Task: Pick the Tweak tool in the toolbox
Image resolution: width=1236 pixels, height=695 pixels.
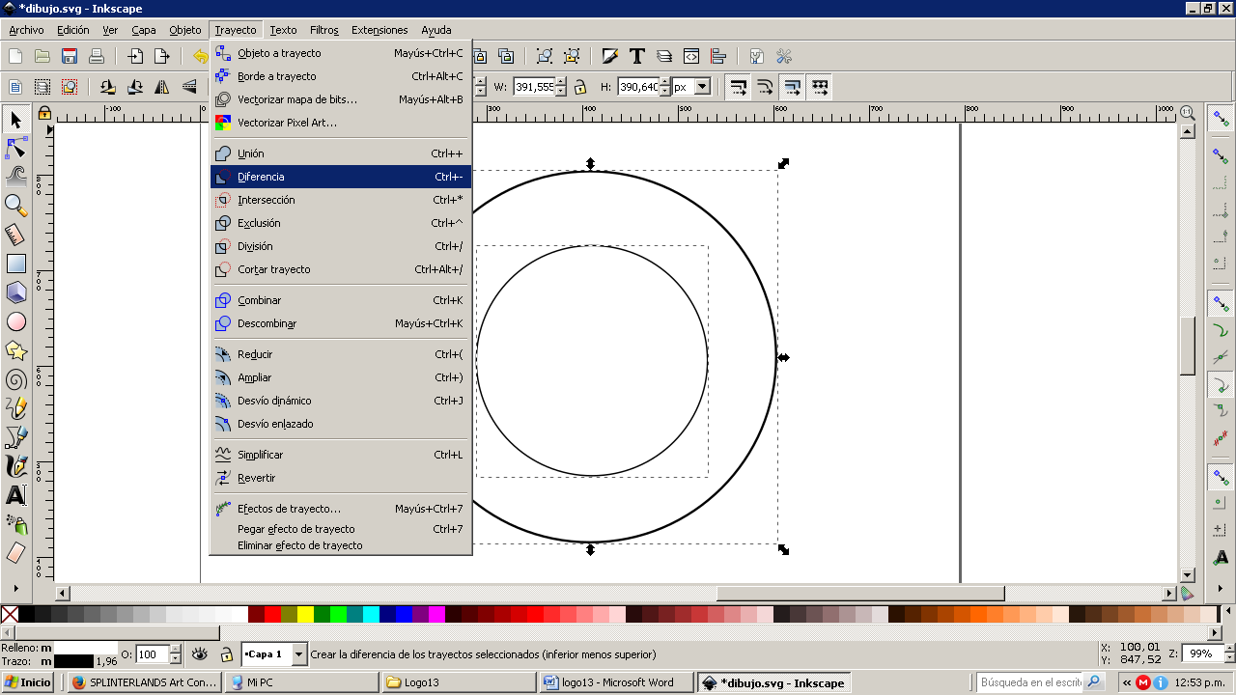Action: pos(15,176)
